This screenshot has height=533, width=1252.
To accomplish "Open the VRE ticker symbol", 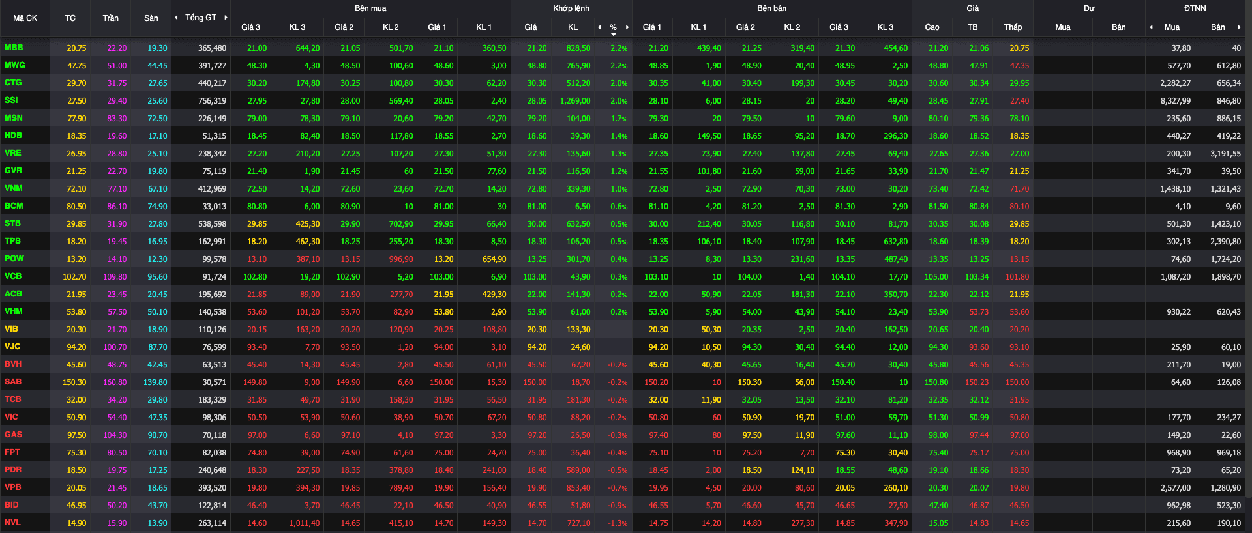I will coord(13,153).
